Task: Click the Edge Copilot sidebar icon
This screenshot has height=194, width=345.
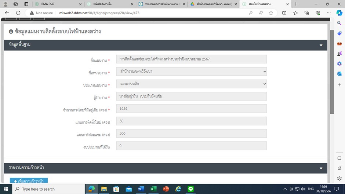Action: [x=339, y=13]
